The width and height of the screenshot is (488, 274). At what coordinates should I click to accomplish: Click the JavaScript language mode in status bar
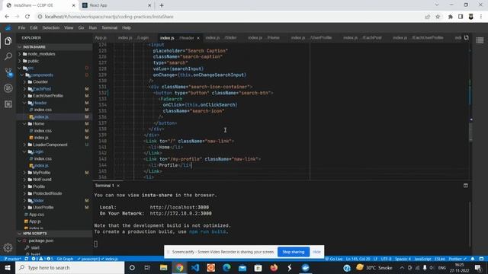pos(423,259)
